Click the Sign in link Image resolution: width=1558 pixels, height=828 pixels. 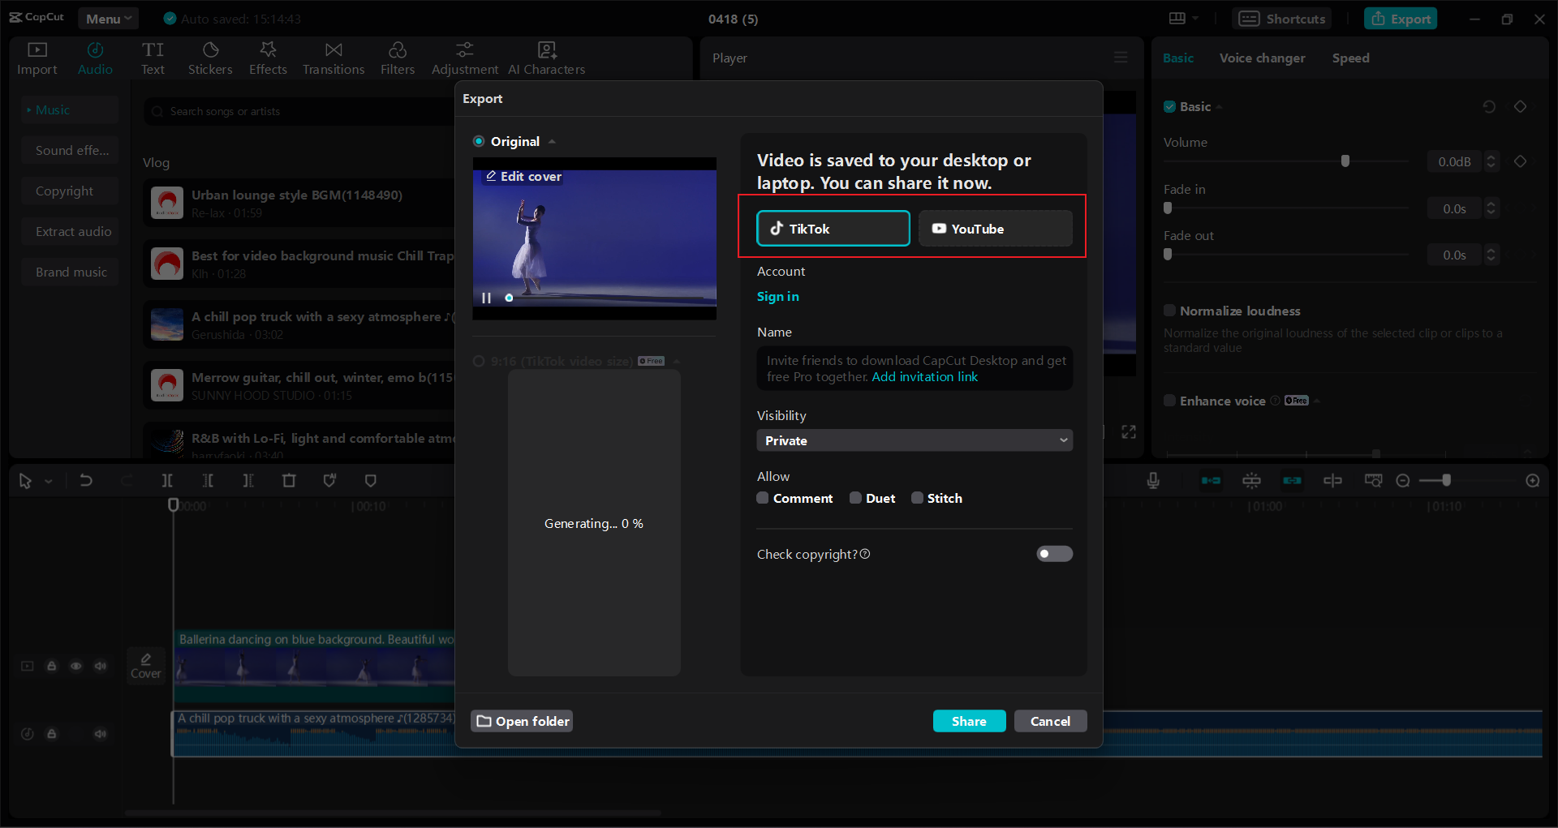click(777, 296)
